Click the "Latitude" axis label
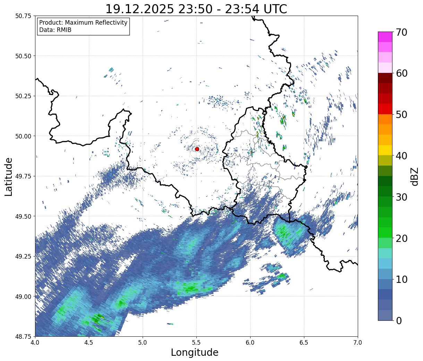Image resolution: width=423 pixels, height=361 pixels. (x=9, y=176)
